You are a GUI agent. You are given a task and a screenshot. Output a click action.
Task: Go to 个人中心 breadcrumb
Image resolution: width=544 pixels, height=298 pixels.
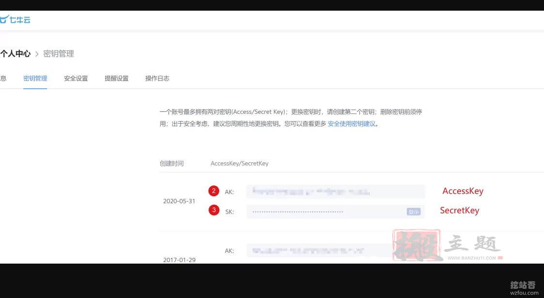click(15, 54)
